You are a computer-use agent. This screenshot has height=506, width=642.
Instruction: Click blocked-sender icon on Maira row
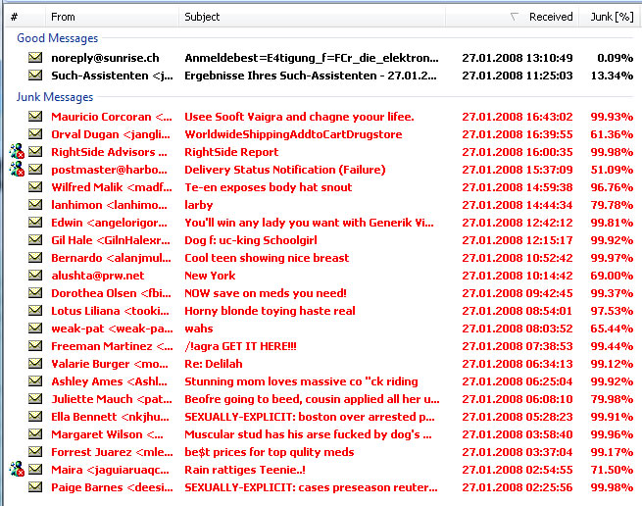point(17,469)
